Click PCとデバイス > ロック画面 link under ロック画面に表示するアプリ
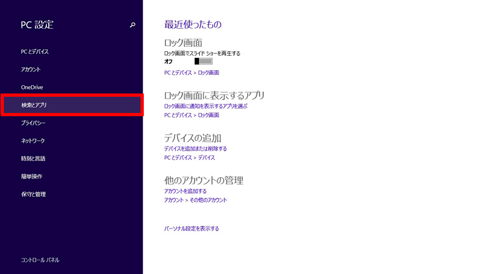The width and height of the screenshot is (488, 274). click(x=191, y=115)
